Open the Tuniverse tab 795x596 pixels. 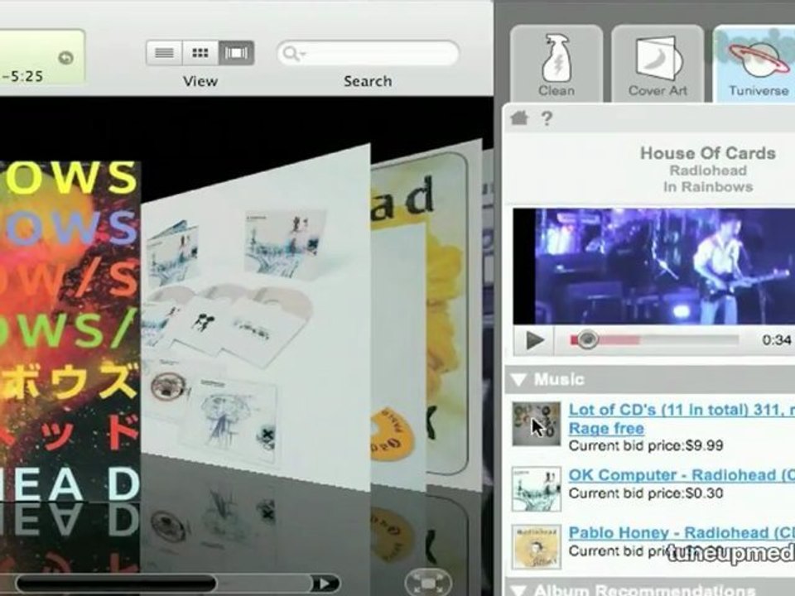pyautogui.click(x=754, y=65)
